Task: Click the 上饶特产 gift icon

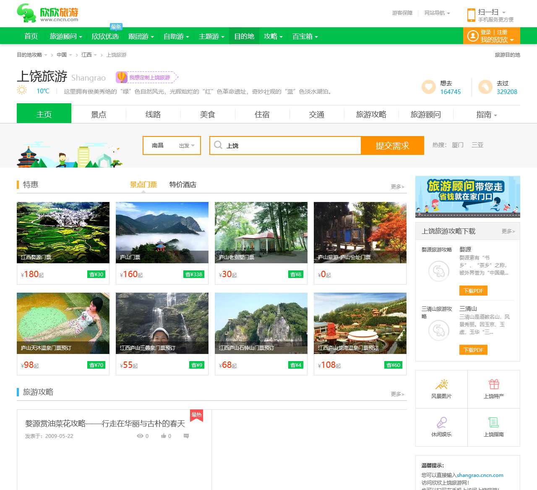Action: click(x=494, y=384)
